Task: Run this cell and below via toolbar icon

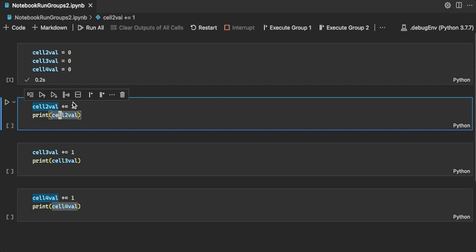Action: [x=54, y=94]
